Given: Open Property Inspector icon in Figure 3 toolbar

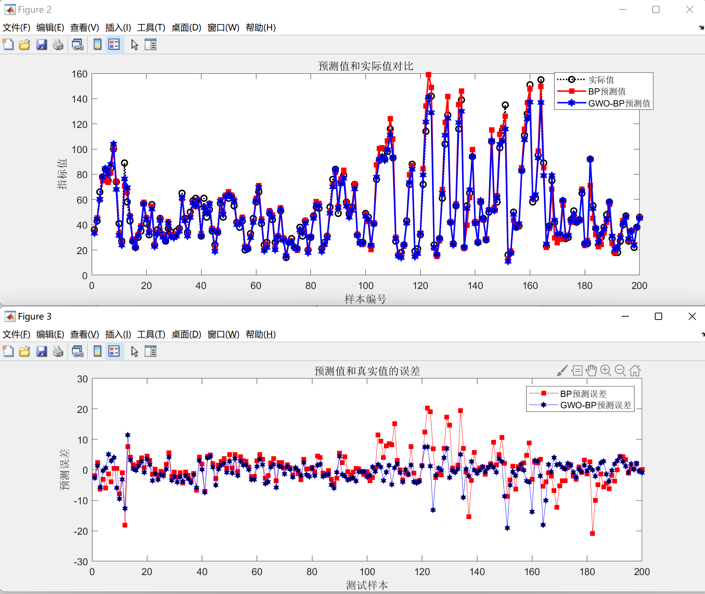Looking at the screenshot, I should (151, 352).
